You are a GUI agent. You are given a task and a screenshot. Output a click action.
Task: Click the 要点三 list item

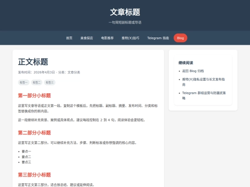click(x=26, y=162)
